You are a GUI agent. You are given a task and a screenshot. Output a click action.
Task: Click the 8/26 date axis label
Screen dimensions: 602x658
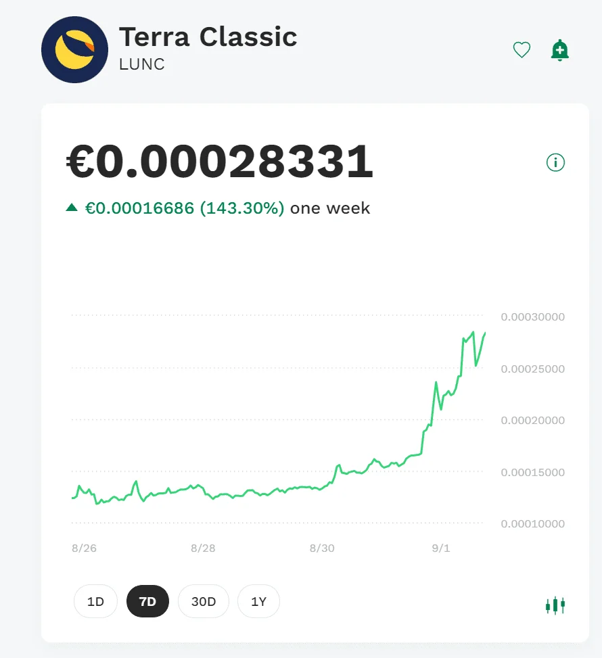84,548
